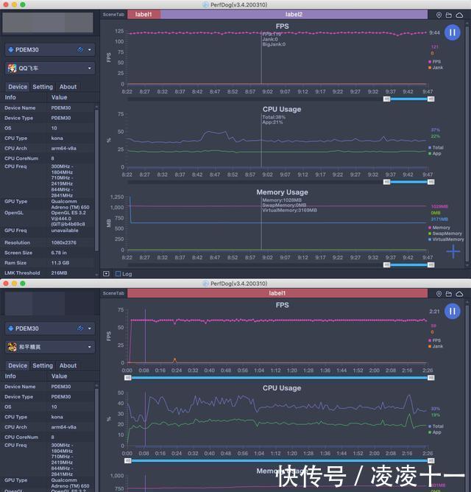Pause recording in top PerfDog window
This screenshot has width=471, height=492.
pos(452,32)
